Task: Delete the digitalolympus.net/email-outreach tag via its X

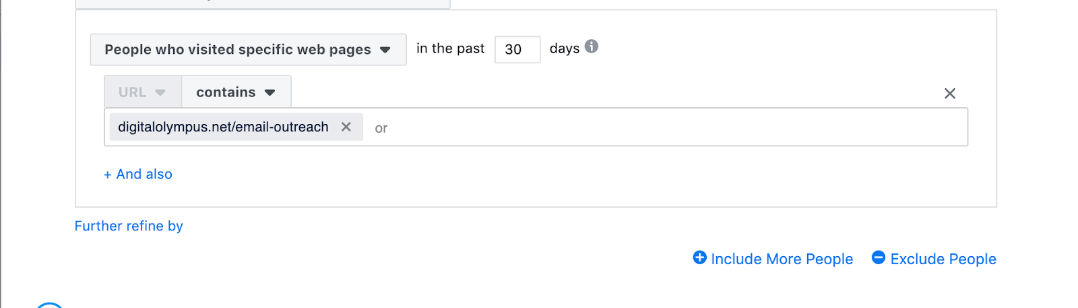Action: pyautogui.click(x=346, y=127)
